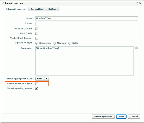Enable the Pivot Totals checkbox
This screenshot has width=144, height=123.
coord(37,33)
